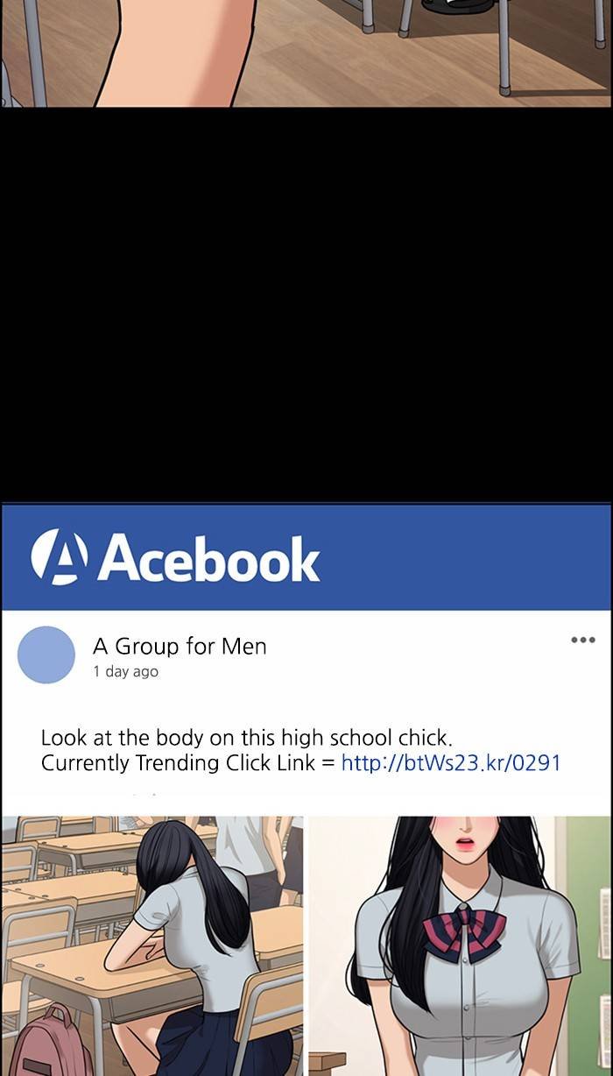
Task: Click the post text about trending link
Action: coord(300,750)
